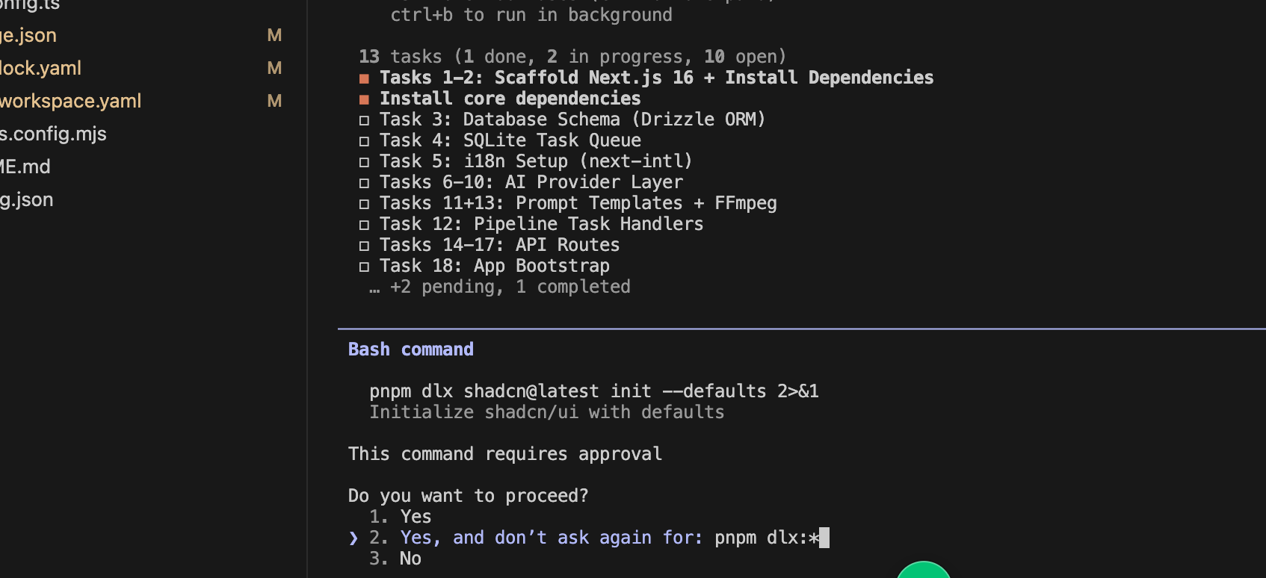The image size is (1266, 578).
Task: Click the orange marker beside Install core dependencies
Action: click(x=364, y=99)
